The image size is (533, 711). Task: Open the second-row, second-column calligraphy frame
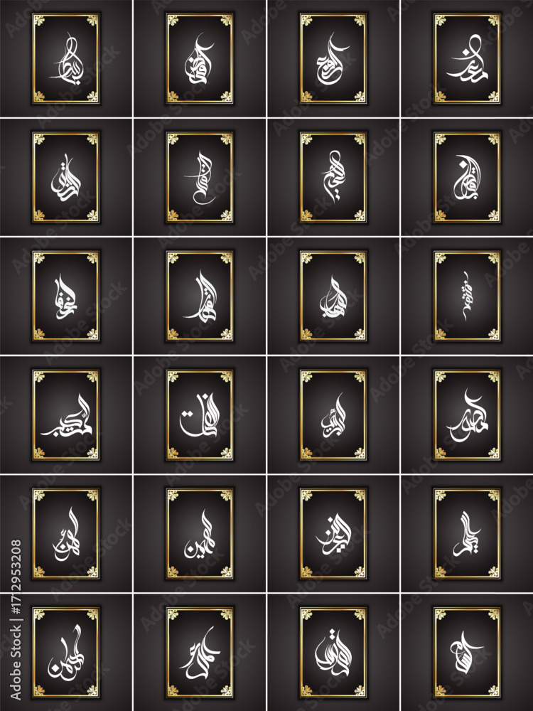tap(200, 177)
